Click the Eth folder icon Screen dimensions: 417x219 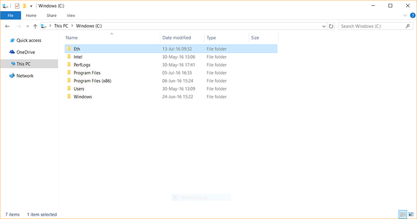(x=69, y=49)
